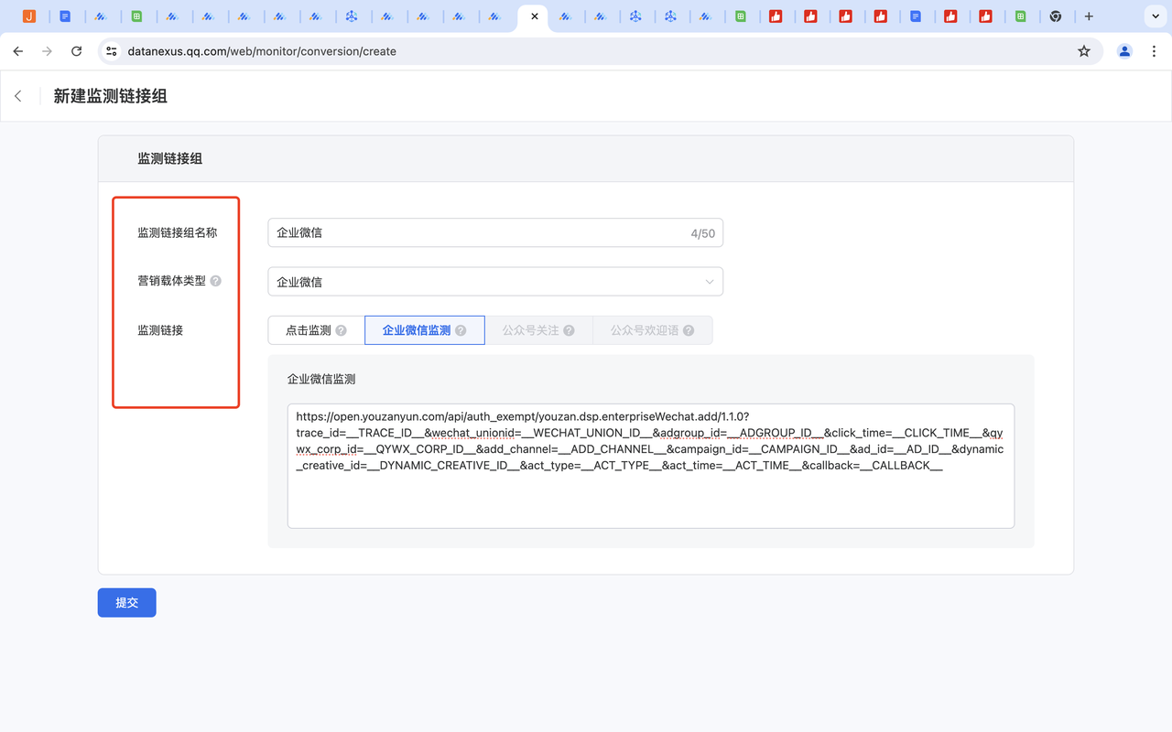1172x732 pixels.
Task: Open the 营销载体类型 dropdown
Action: (x=495, y=282)
